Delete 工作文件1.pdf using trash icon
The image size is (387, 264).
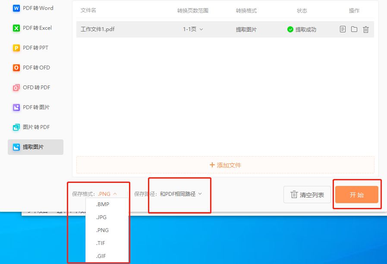(x=366, y=29)
